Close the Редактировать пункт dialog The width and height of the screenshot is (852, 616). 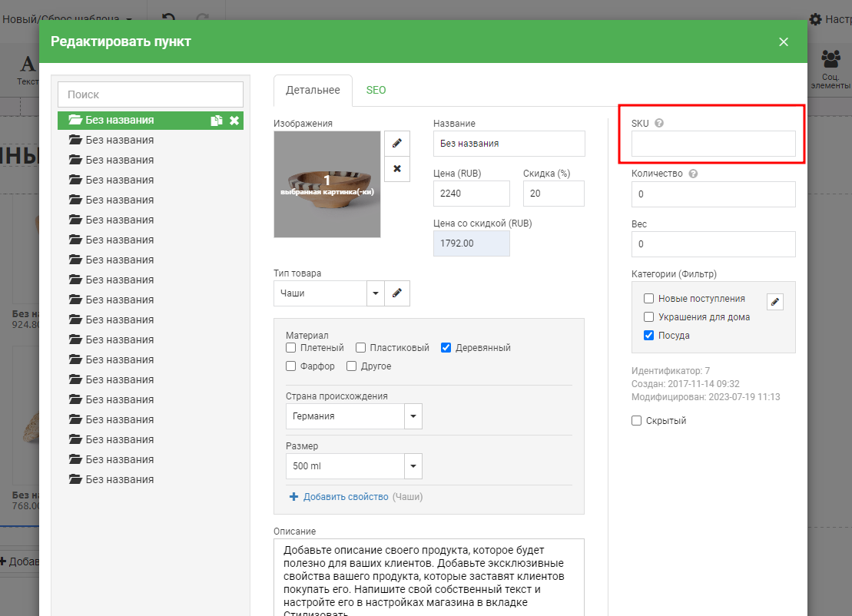click(784, 41)
